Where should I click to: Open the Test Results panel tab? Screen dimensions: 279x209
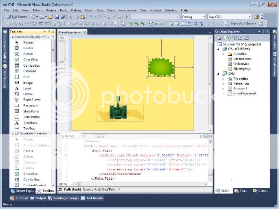pyautogui.click(x=92, y=198)
